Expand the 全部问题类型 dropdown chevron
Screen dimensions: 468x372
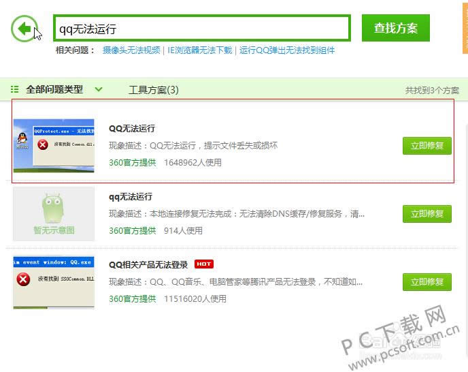(99, 89)
